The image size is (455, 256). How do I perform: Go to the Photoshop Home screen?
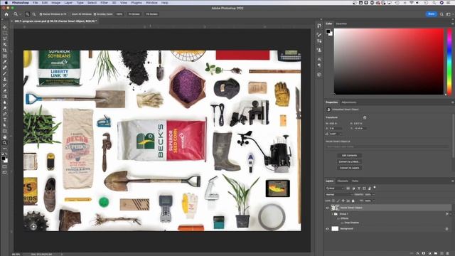pyautogui.click(x=6, y=14)
